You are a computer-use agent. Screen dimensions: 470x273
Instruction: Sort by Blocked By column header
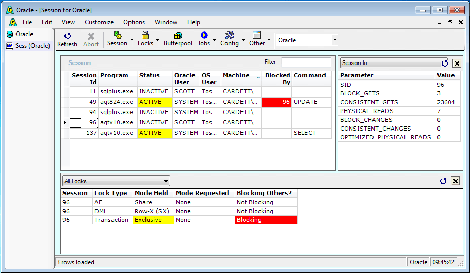[x=277, y=79]
